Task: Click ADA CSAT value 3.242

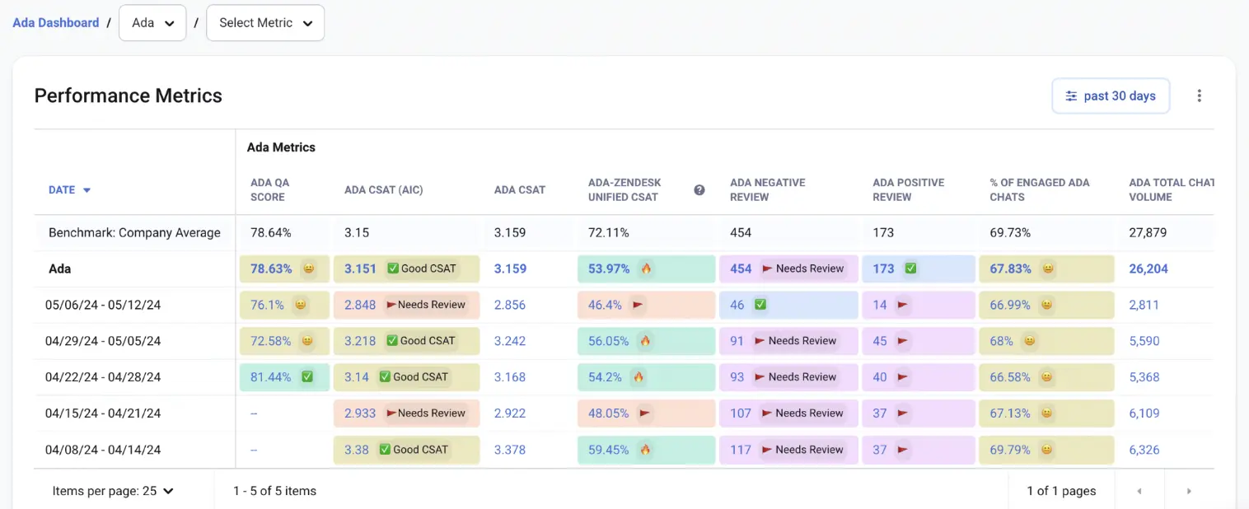Action: (510, 341)
